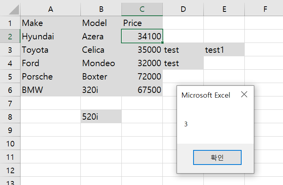Select column B header
Screen dimensions: 283x185
[x=101, y=9]
